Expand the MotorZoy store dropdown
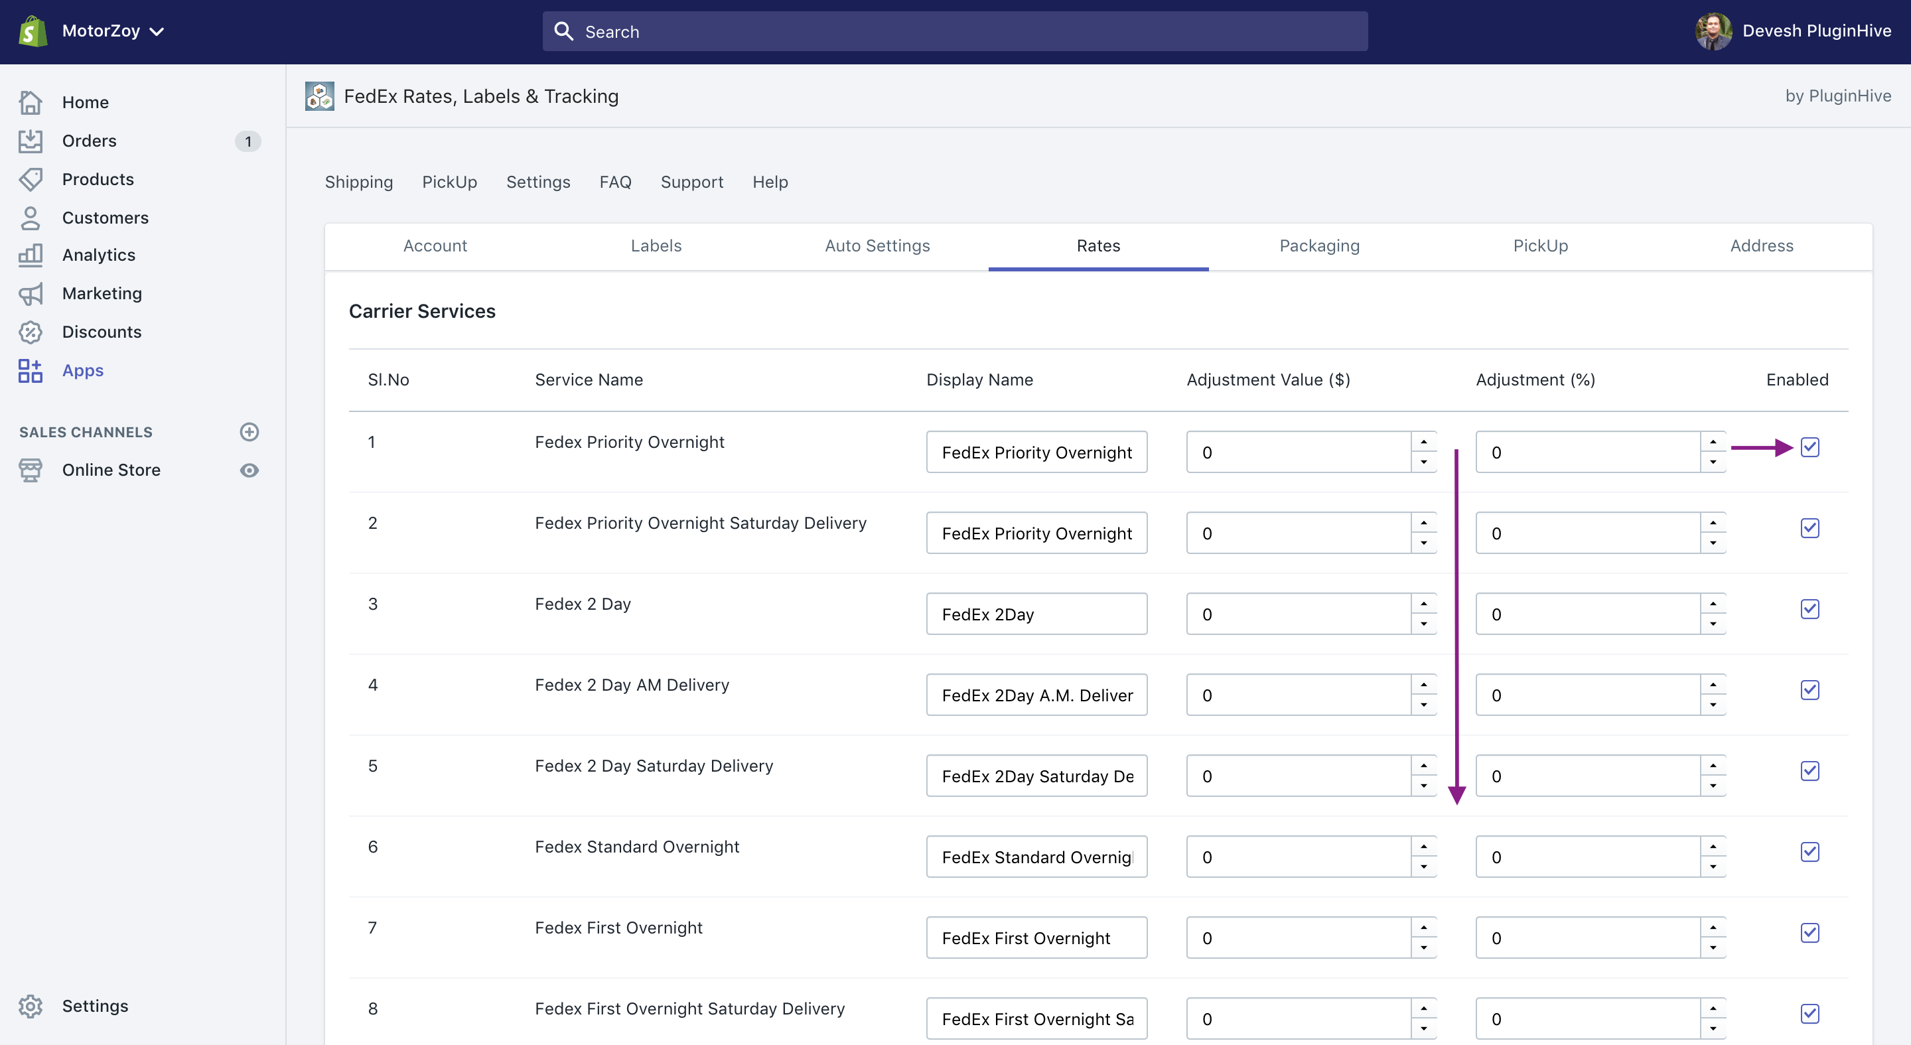 click(x=113, y=31)
